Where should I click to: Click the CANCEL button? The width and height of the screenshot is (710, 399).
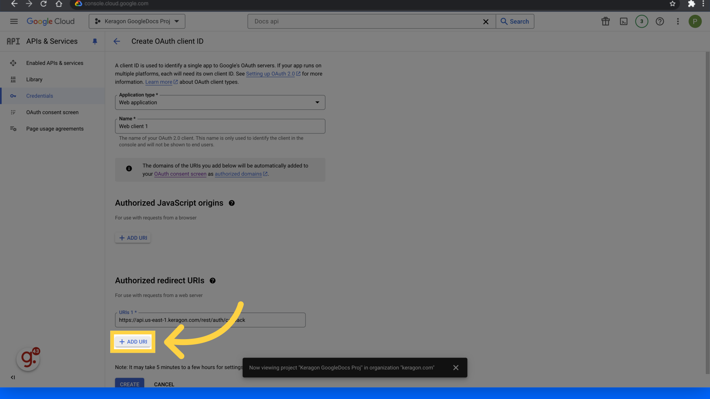click(164, 384)
